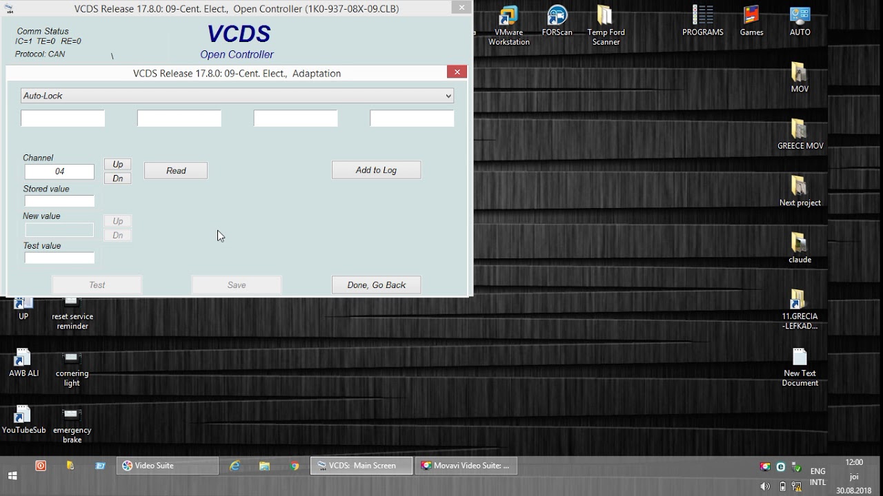
Task: Switch to VCDS: Main Screen taskbar item
Action: point(361,466)
